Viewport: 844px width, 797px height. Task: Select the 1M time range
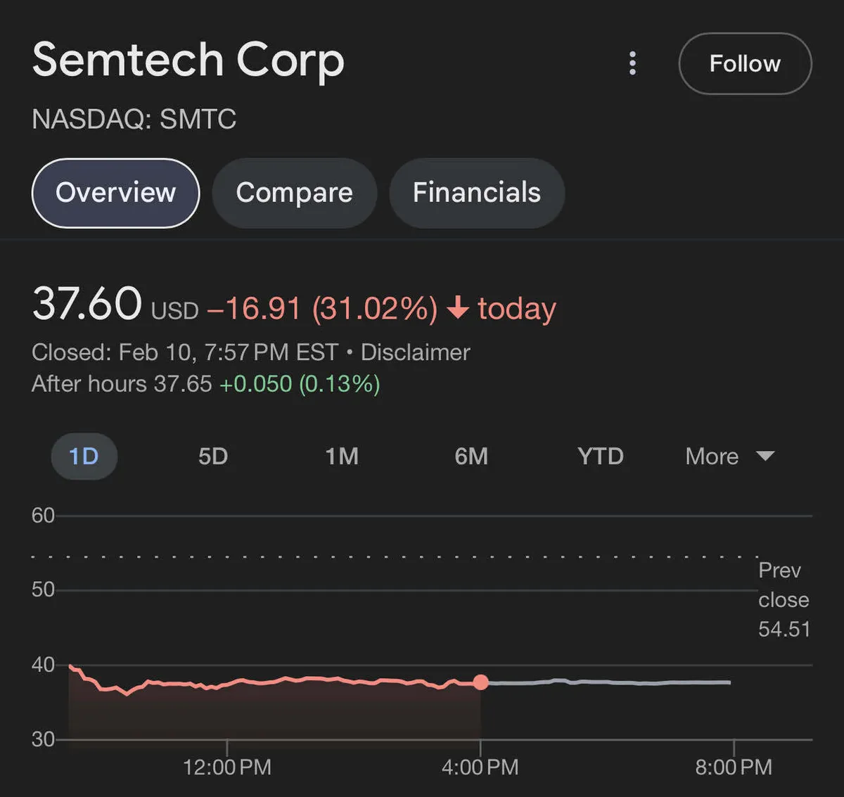(x=342, y=457)
